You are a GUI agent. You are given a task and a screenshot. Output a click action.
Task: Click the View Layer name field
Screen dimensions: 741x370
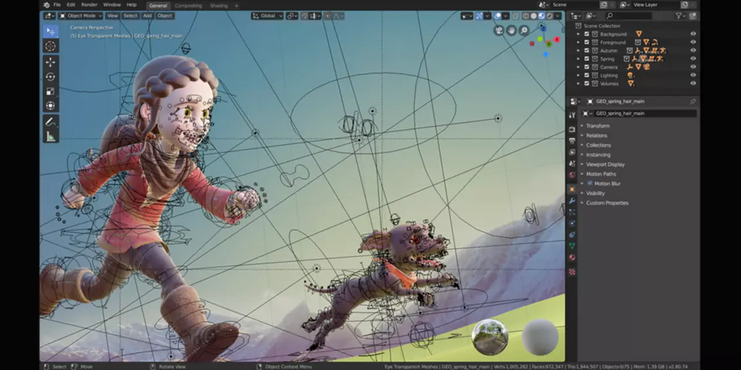[x=655, y=5]
